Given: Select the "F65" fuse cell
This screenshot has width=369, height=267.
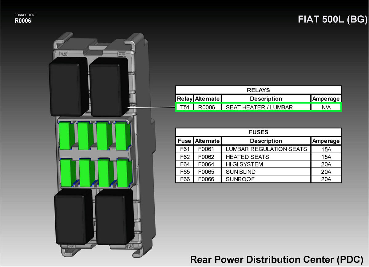Looking at the screenshot, I should pos(184,171).
